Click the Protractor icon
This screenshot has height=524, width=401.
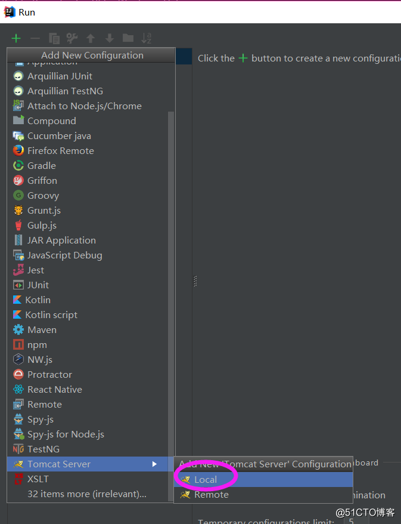click(18, 374)
